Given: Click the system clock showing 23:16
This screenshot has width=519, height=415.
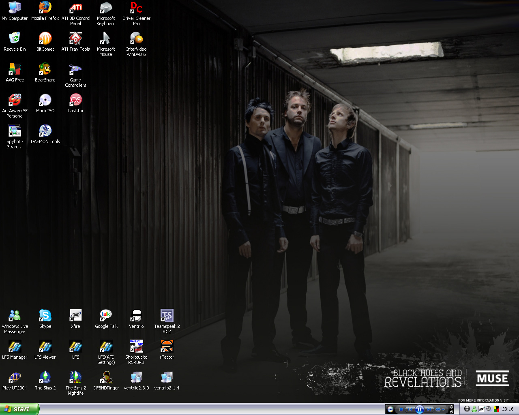Looking at the screenshot, I should [508, 409].
